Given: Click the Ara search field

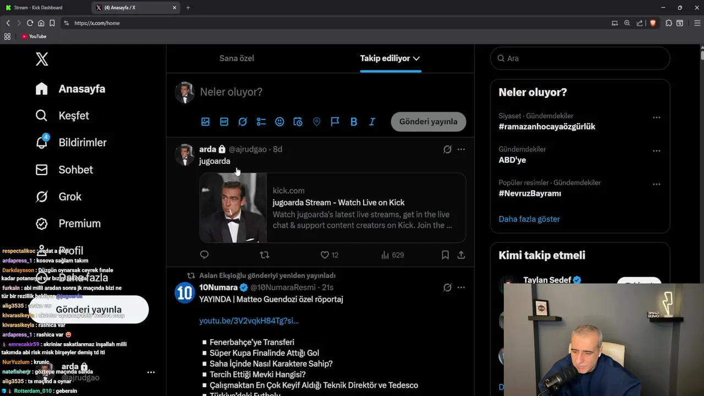Looking at the screenshot, I should (580, 58).
